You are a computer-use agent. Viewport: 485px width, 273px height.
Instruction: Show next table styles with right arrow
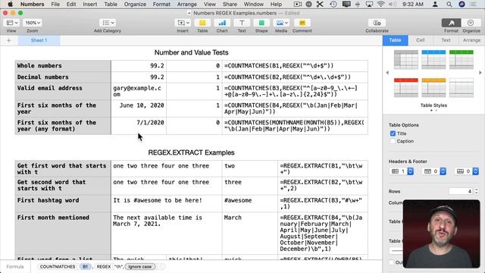pos(480,73)
